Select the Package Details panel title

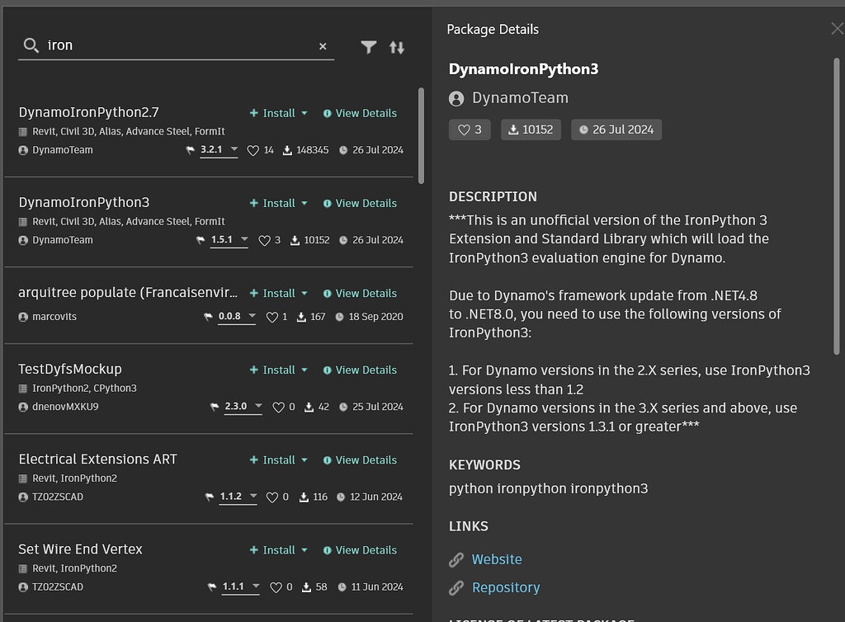492,29
